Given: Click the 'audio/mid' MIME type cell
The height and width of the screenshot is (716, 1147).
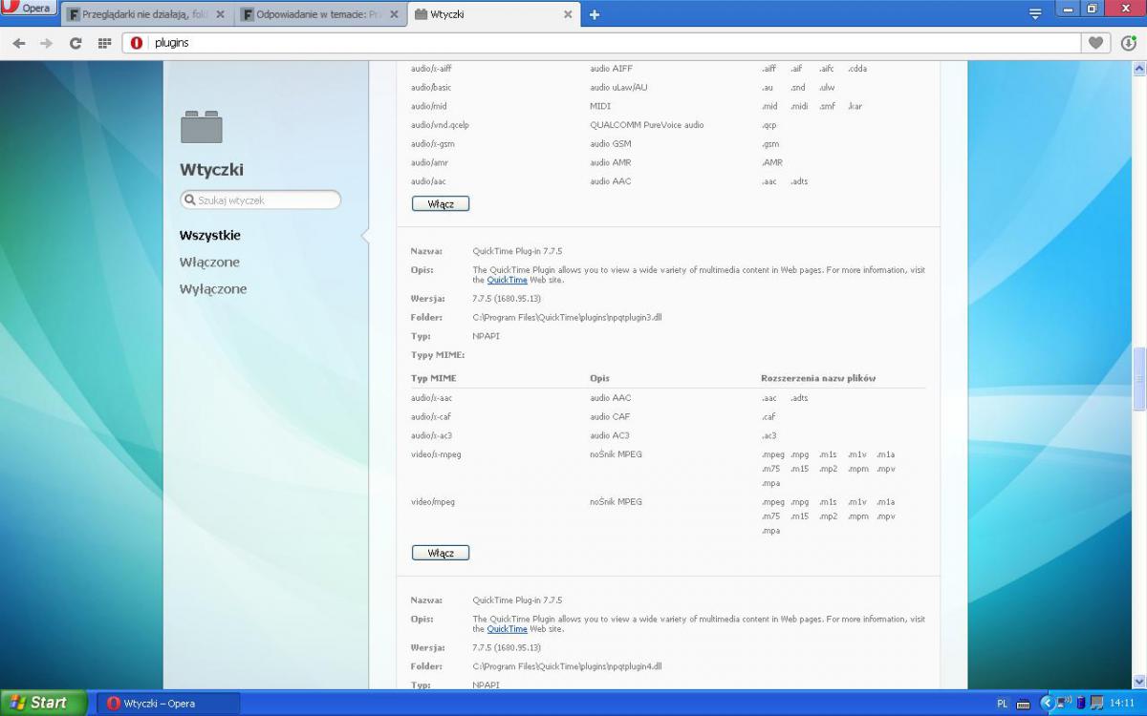Looking at the screenshot, I should [x=428, y=106].
